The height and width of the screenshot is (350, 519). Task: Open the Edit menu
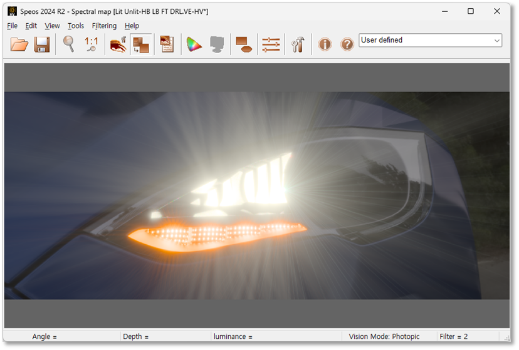point(31,26)
